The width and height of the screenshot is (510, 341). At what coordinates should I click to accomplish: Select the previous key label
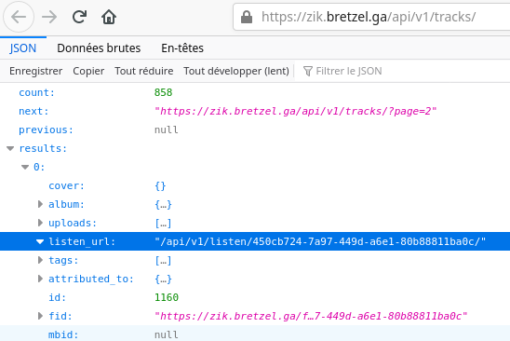pos(46,130)
